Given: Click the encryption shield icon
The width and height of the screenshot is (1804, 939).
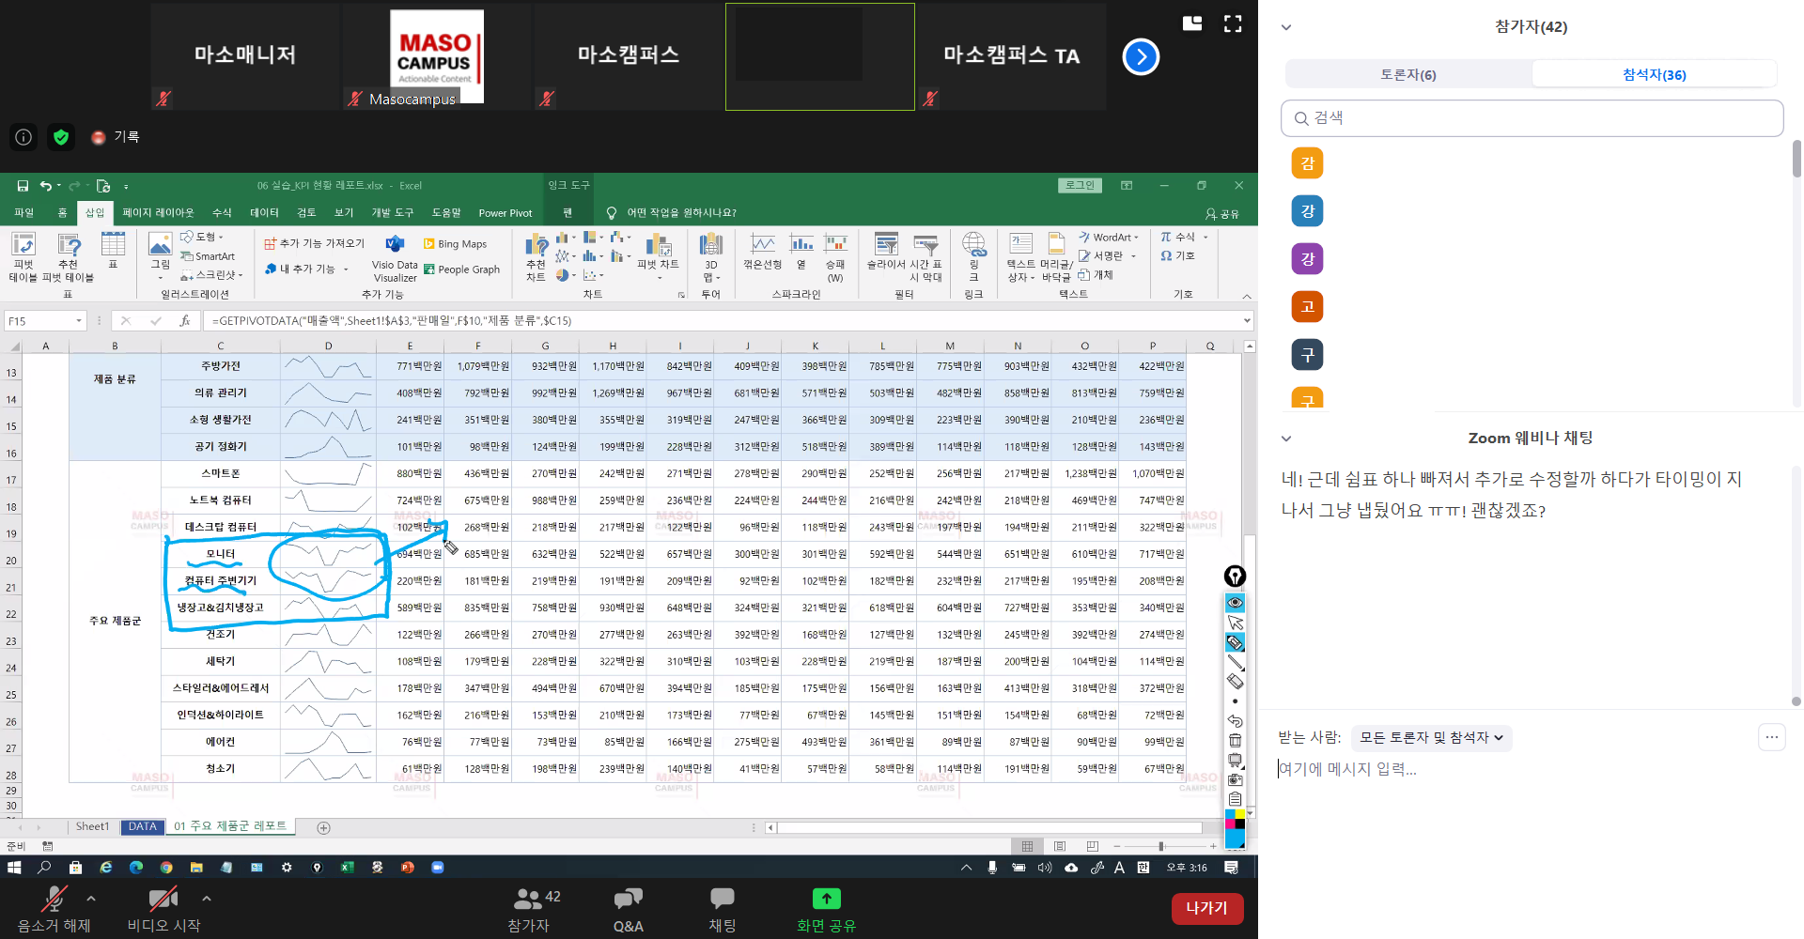Looking at the screenshot, I should [61, 138].
